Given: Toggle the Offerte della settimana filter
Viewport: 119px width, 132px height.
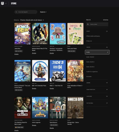Looking at the screenshot, I should tap(93, 36).
